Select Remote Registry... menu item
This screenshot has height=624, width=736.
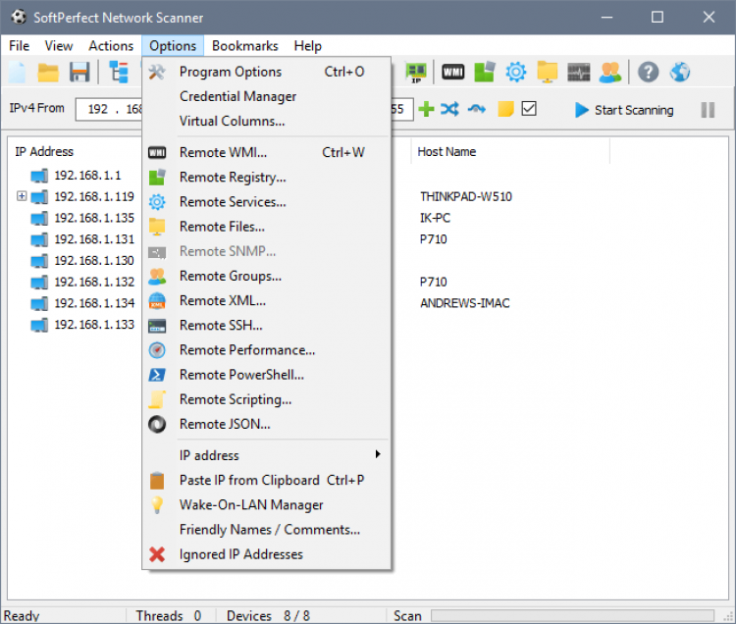click(267, 178)
